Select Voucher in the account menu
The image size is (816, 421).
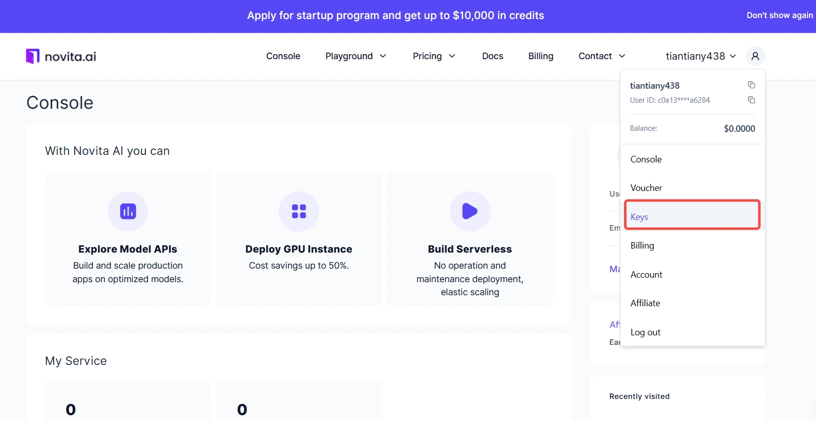(692, 188)
